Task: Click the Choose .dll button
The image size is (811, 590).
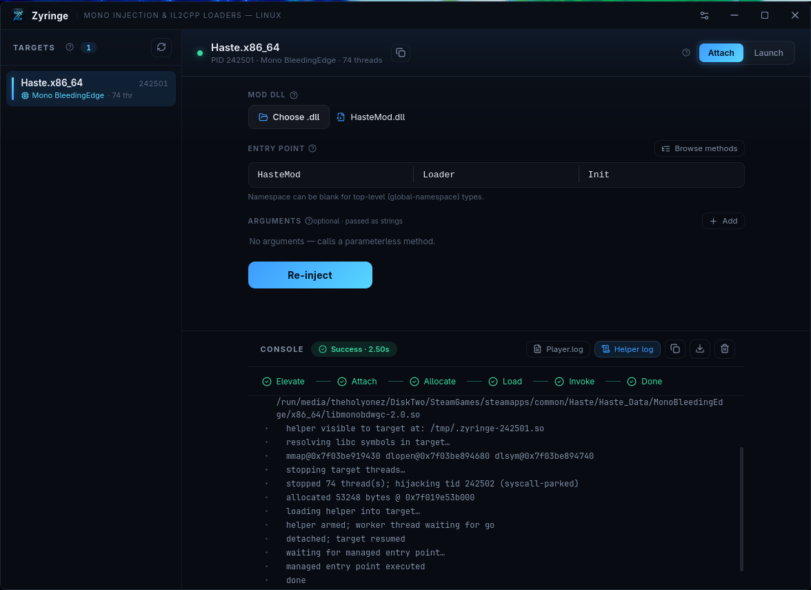Action: [x=288, y=117]
